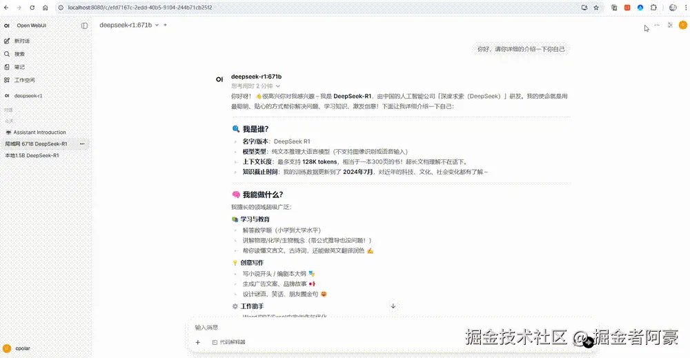The image size is (690, 358).
Task: Go to the browser home page
Action: pos(46,8)
